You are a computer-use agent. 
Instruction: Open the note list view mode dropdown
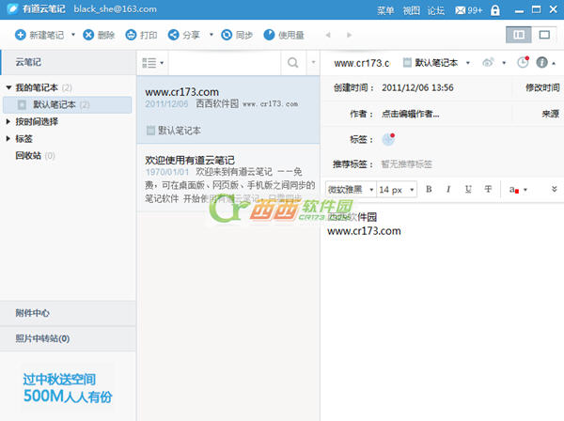point(153,63)
